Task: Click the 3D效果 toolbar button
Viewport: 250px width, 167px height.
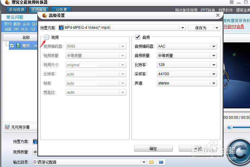Action: click(x=61, y=10)
